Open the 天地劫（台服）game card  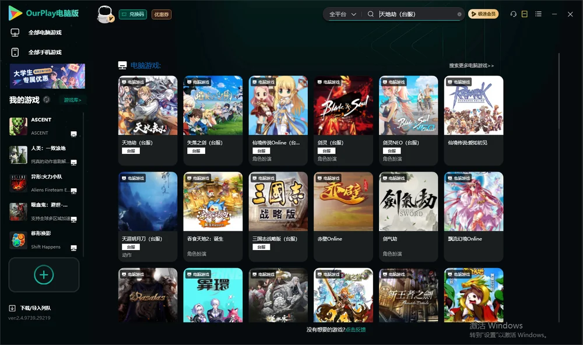click(x=147, y=121)
